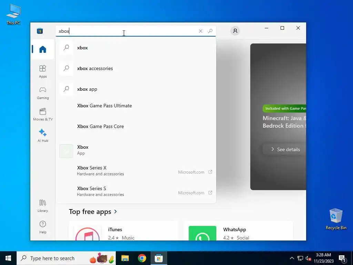
Task: Open the Xbox App result
Action: pos(136,150)
